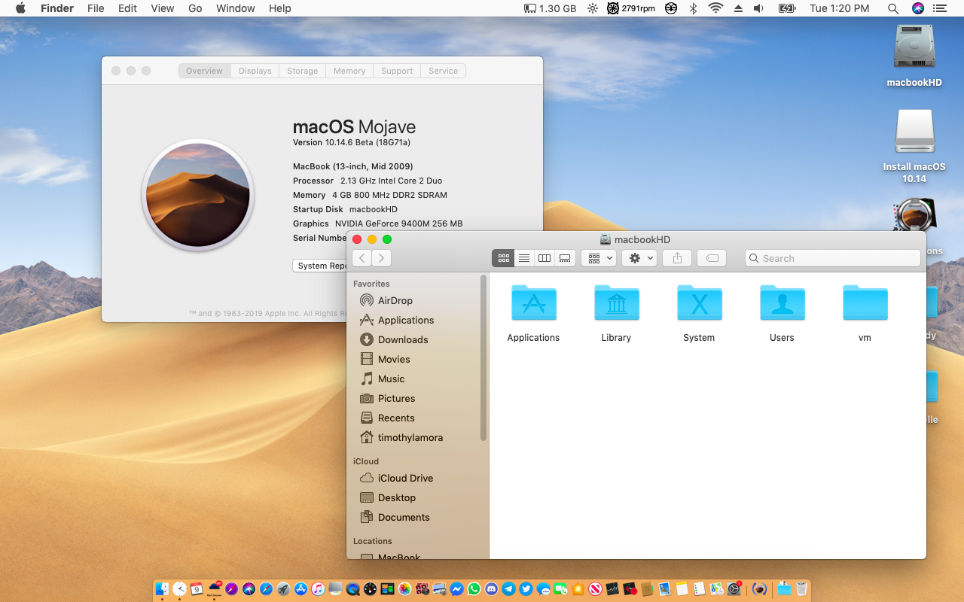Go forward in Finder window
The width and height of the screenshot is (964, 602).
[382, 258]
